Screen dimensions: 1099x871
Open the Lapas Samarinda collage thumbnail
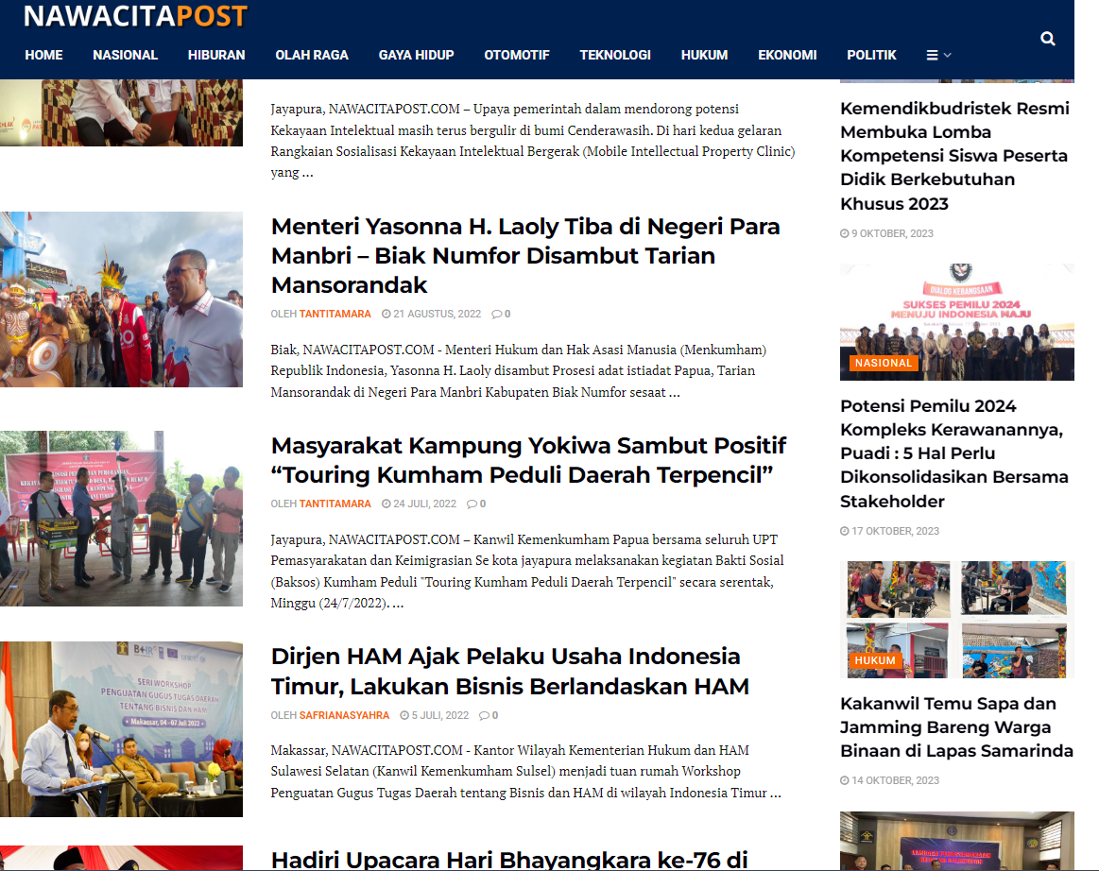tap(956, 620)
